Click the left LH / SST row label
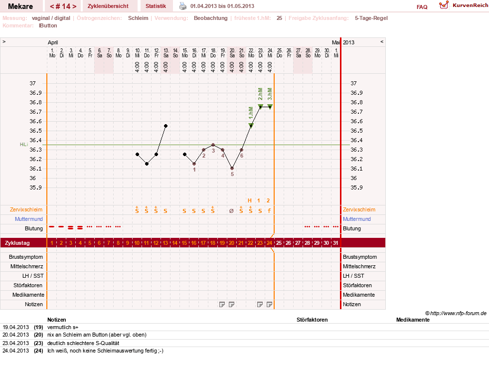Screen dimensions: 489x369 pos(33,276)
